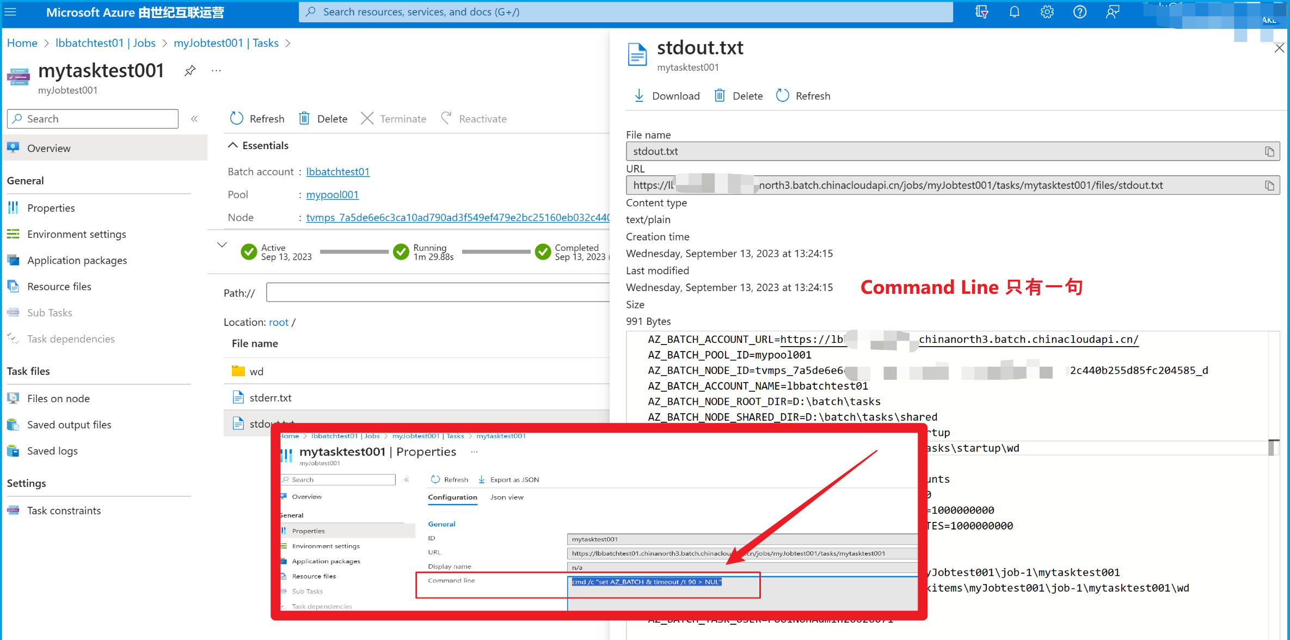Open Environment settings in sidebar
1290x640 pixels.
[76, 235]
